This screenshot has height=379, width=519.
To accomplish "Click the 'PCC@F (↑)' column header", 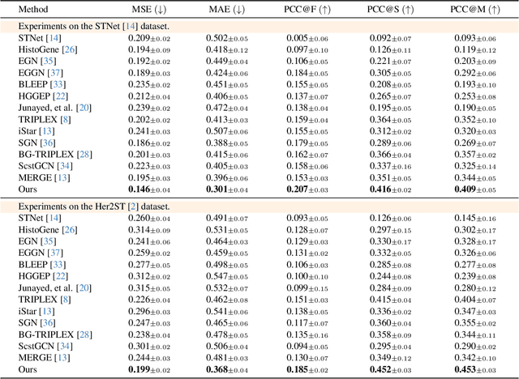I will (x=307, y=9).
